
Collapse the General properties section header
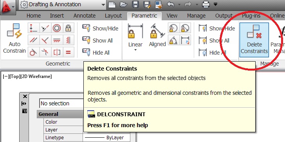pos(60,114)
